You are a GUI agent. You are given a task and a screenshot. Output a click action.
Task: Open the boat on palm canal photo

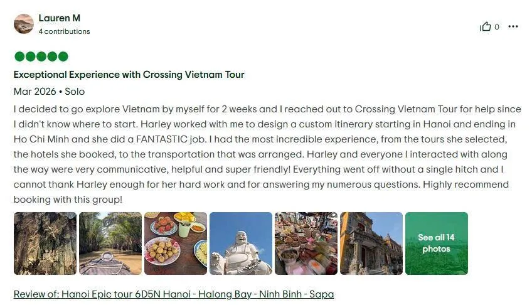pos(110,243)
